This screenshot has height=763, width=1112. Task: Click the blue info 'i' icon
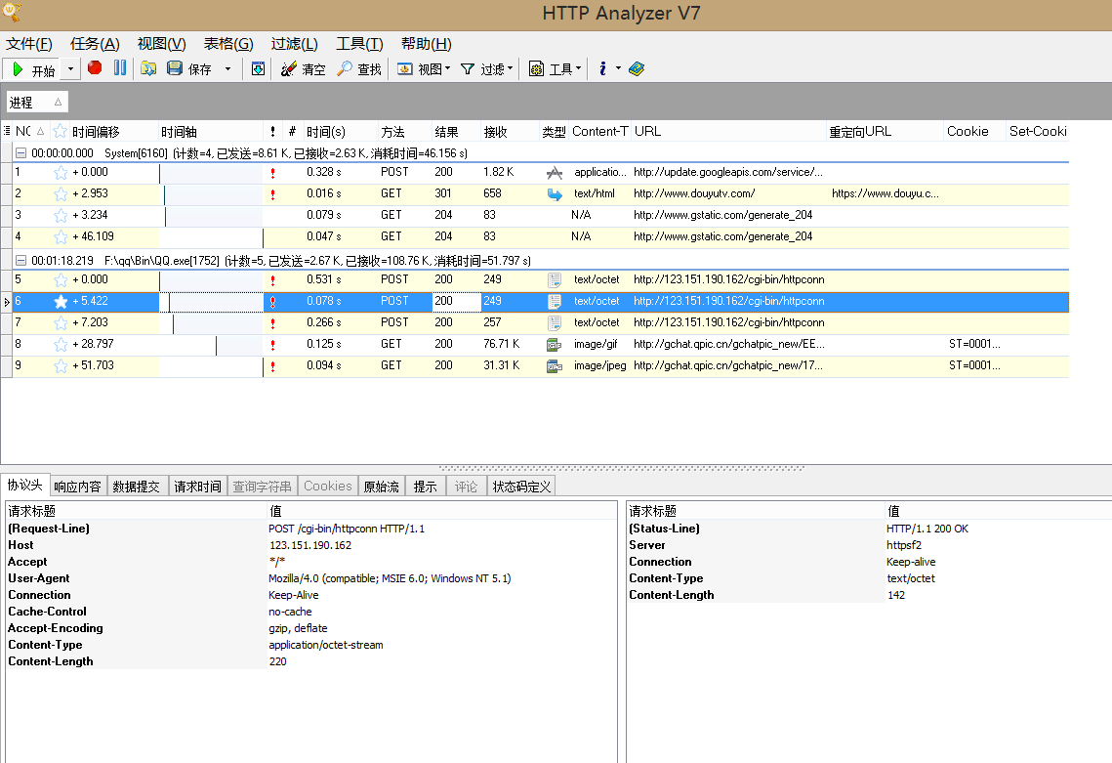[602, 68]
